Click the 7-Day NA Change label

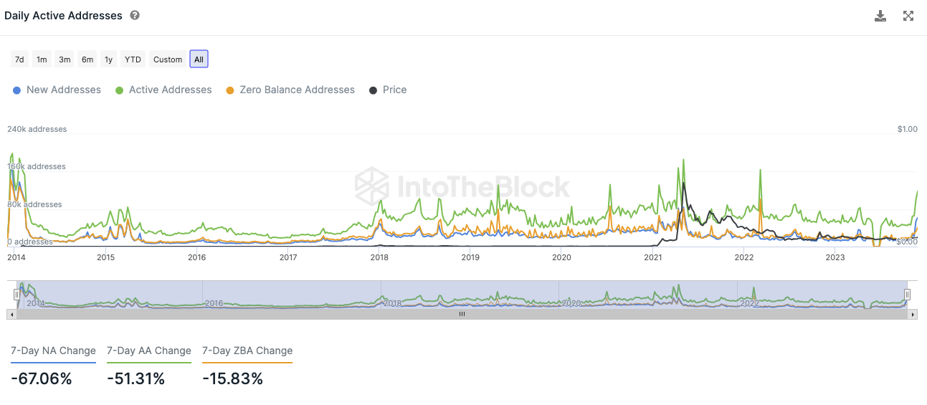click(x=53, y=351)
